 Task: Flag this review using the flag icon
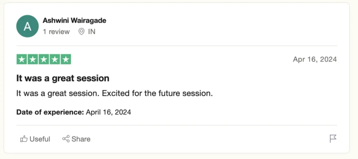tap(333, 139)
